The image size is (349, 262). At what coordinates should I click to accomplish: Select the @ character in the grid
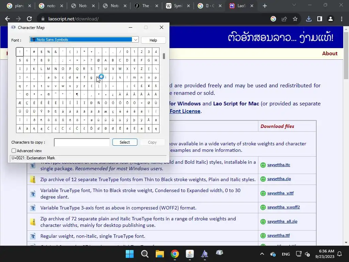(98, 60)
